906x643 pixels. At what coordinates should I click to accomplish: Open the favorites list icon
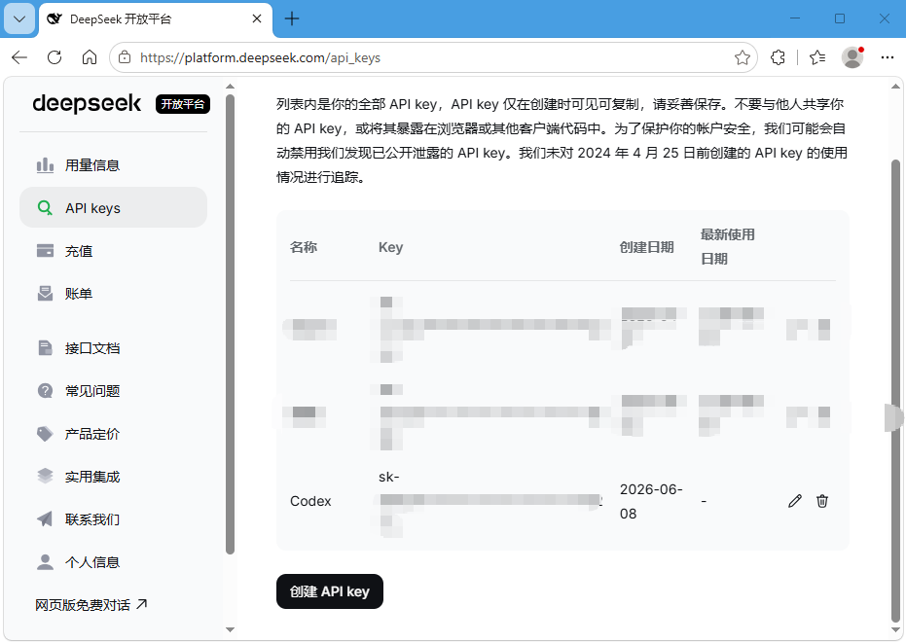[x=817, y=57]
